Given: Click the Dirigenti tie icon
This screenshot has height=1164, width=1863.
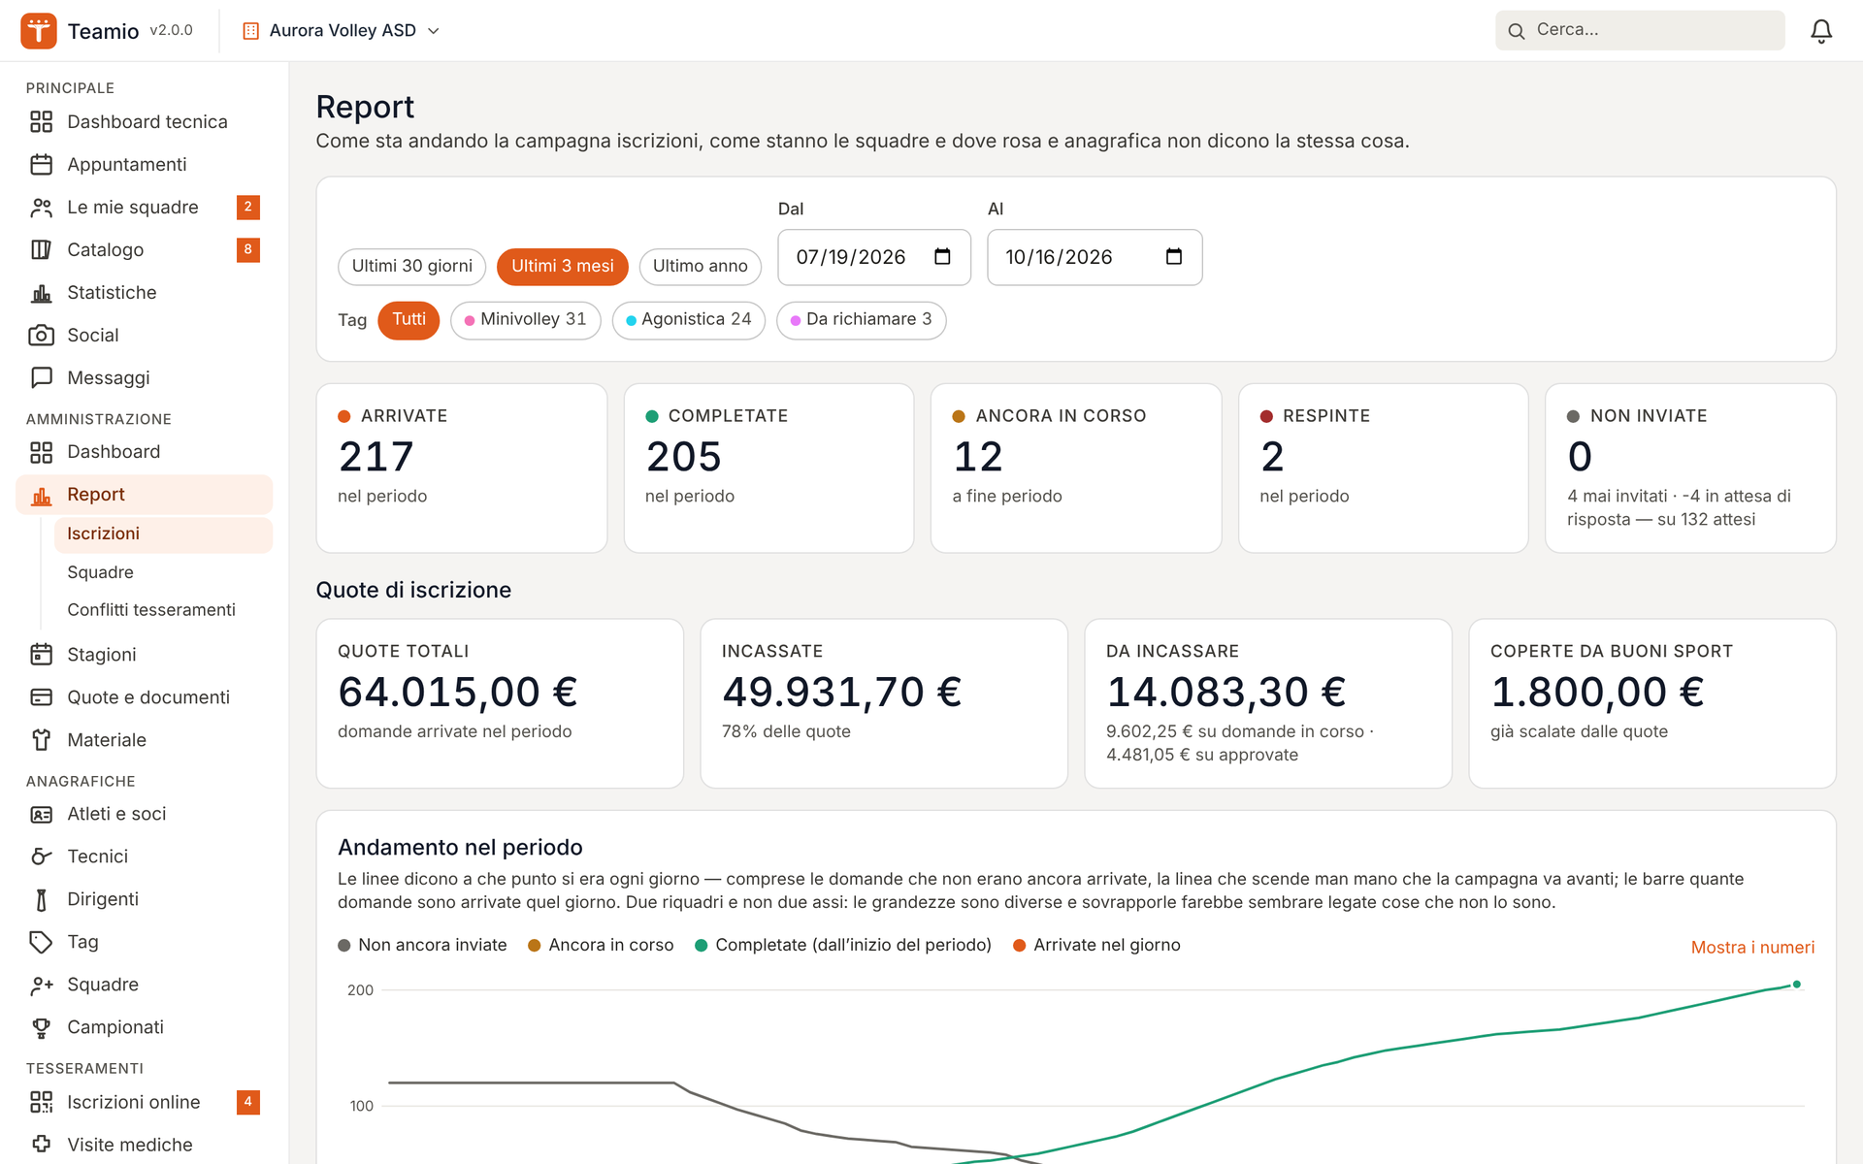Looking at the screenshot, I should tap(41, 899).
